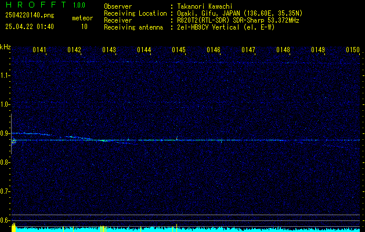Click the file name 2504220140.png
365x232 pixels.
tap(30, 16)
